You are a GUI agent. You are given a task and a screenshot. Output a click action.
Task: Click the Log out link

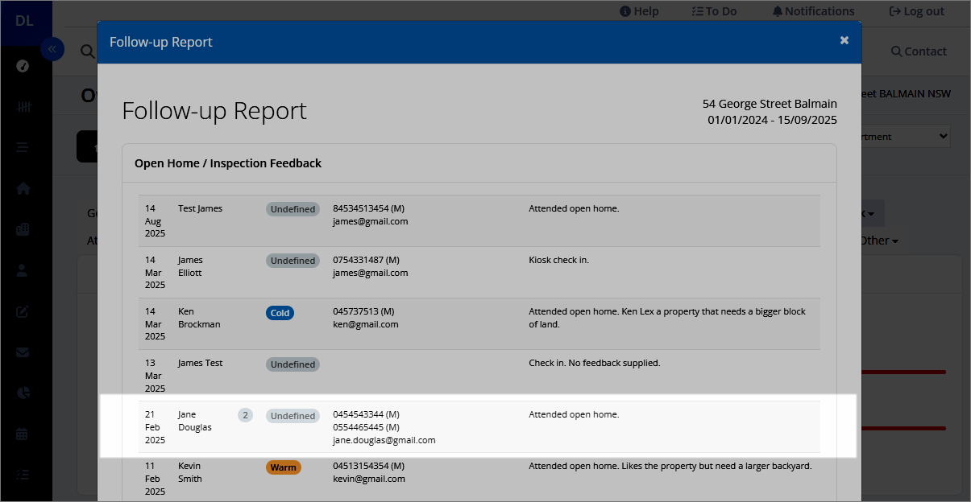pos(916,11)
